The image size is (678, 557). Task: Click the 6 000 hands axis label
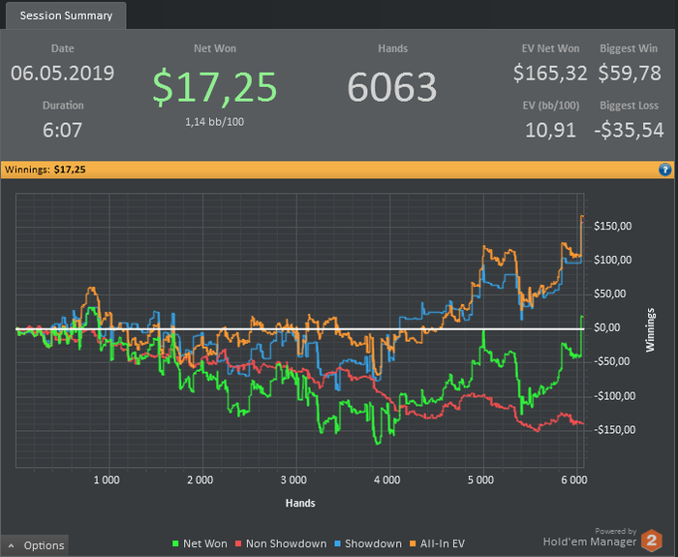click(574, 480)
